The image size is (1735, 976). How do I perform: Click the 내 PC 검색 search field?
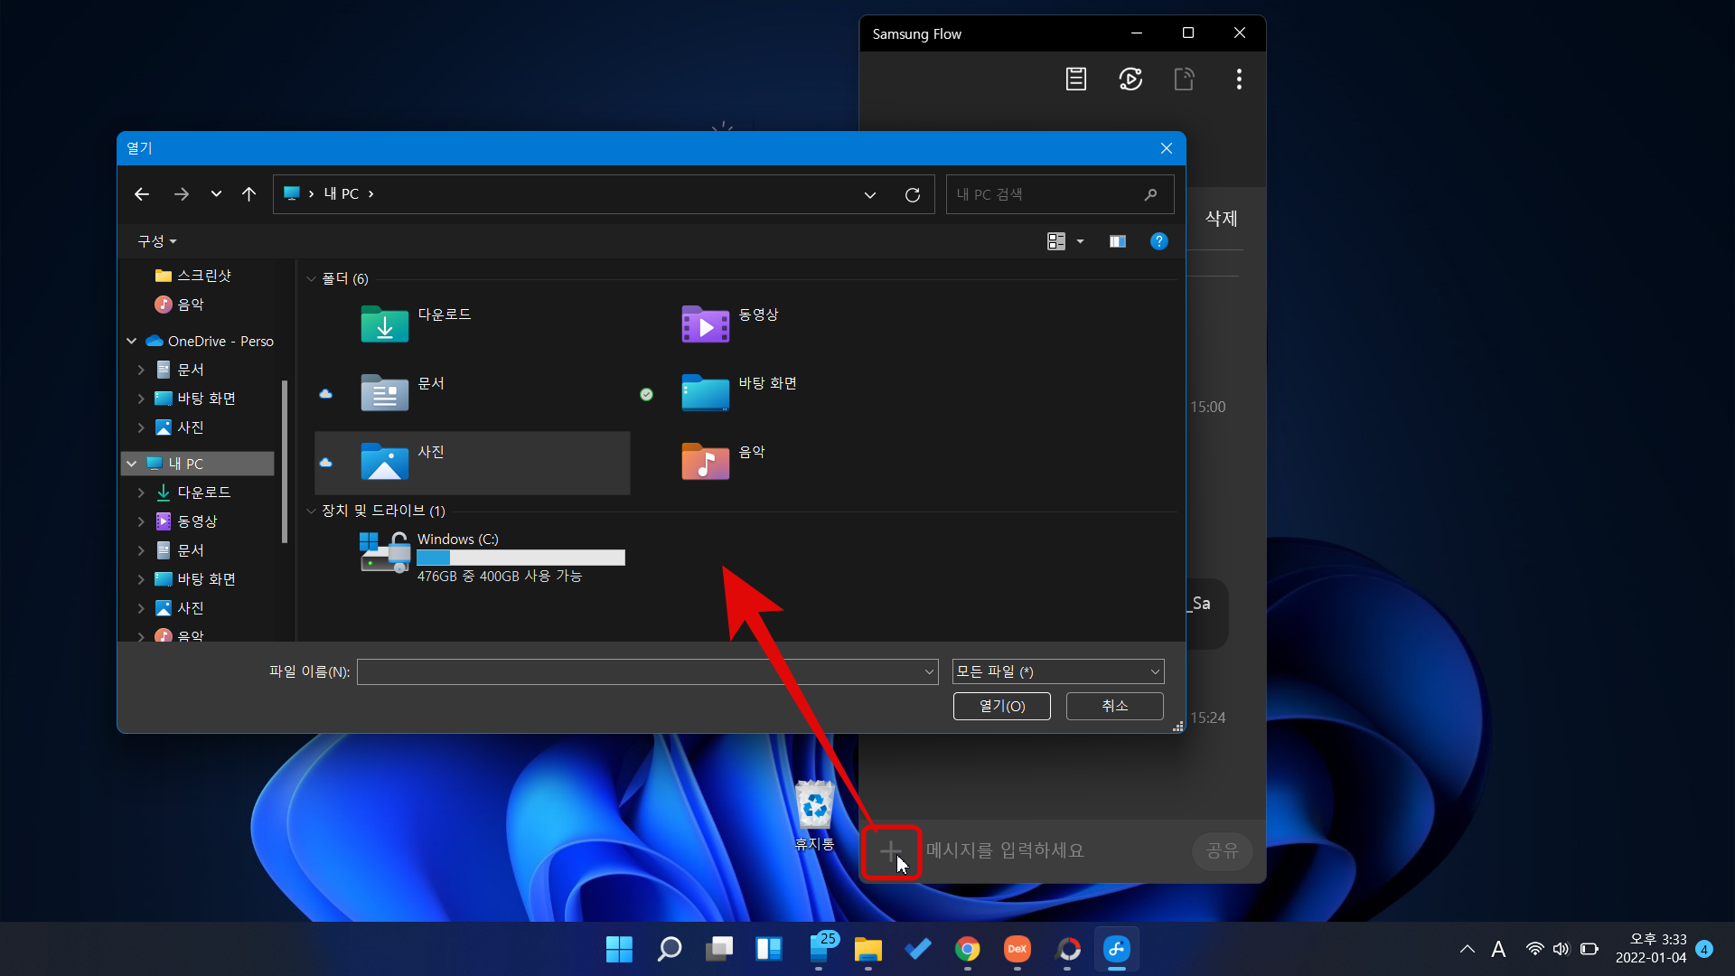coord(1044,194)
